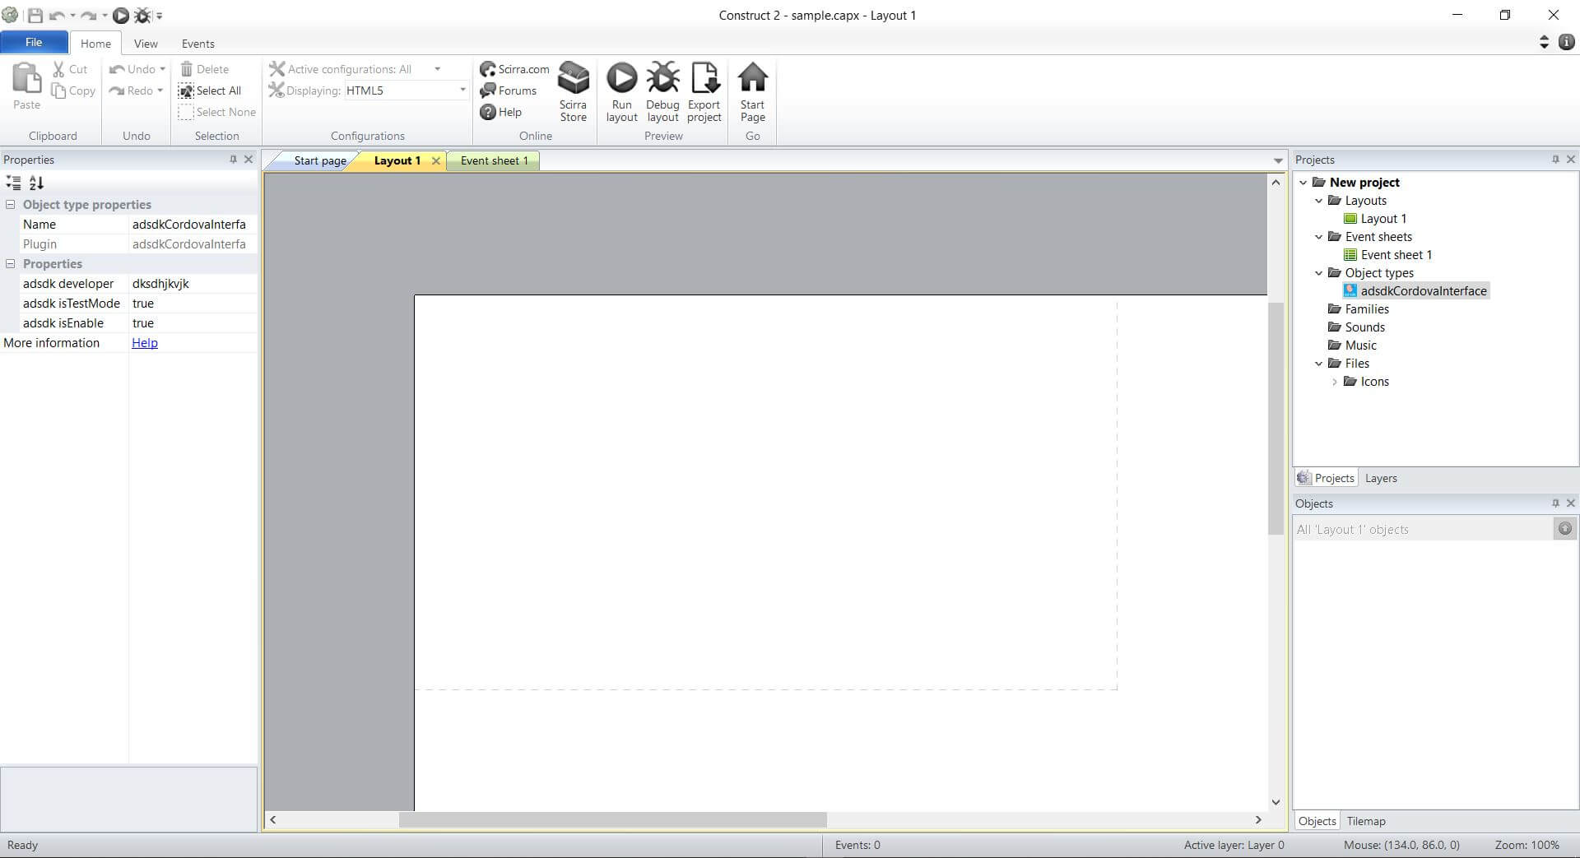This screenshot has height=858, width=1580.
Task: Click the categorized view icon in Properties
Action: 13,183
